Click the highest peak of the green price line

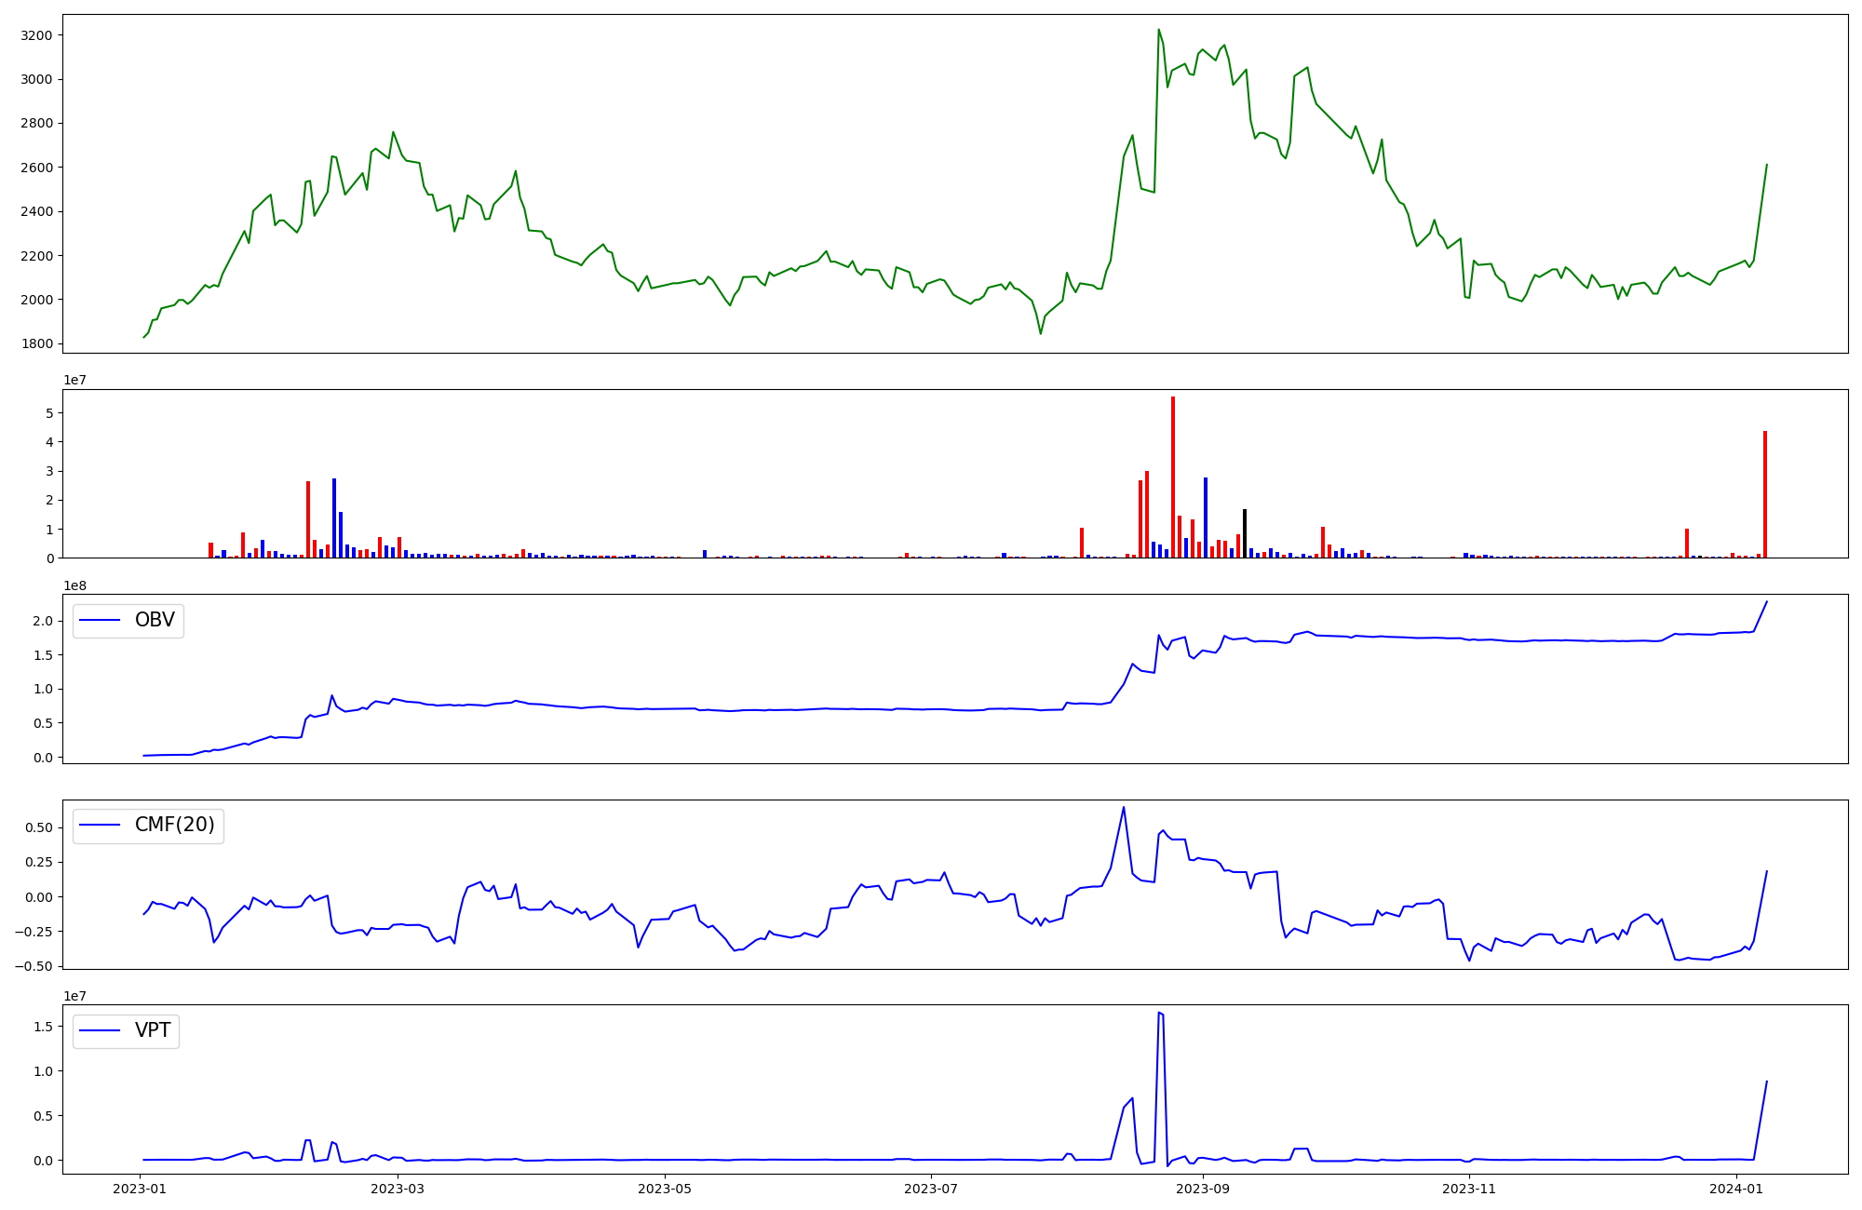pos(1159,30)
